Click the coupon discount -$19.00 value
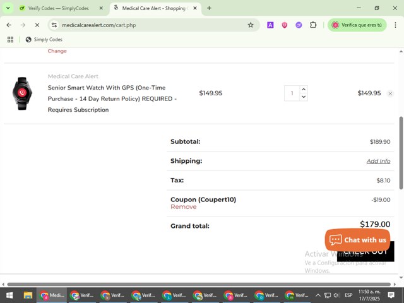404x303 pixels. pos(381,199)
